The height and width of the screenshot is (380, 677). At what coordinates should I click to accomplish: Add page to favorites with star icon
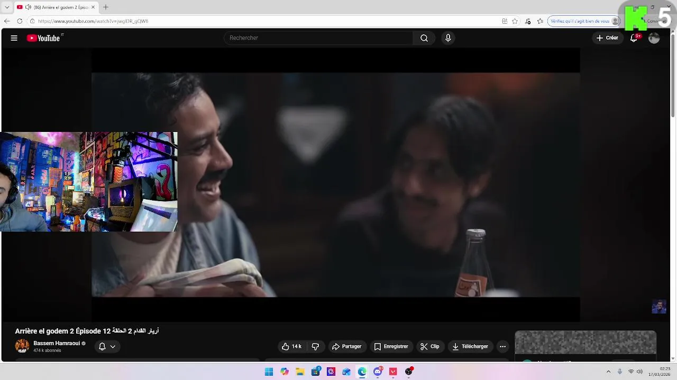point(515,21)
